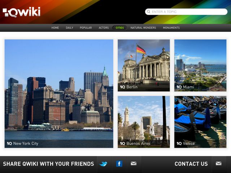Screen dimensions: 231x173
Task: Click the Contact Us text
Action: (x=191, y=164)
